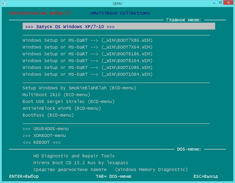The width and height of the screenshot is (235, 183).
Task: Choose the BOOT1064.WIM Windows Setup entry
Action: 87,74
